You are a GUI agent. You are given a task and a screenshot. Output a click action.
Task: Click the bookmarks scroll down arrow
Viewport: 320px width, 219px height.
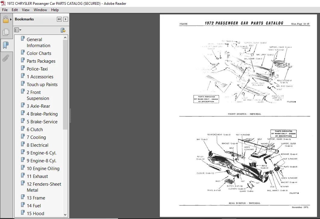click(x=65, y=214)
